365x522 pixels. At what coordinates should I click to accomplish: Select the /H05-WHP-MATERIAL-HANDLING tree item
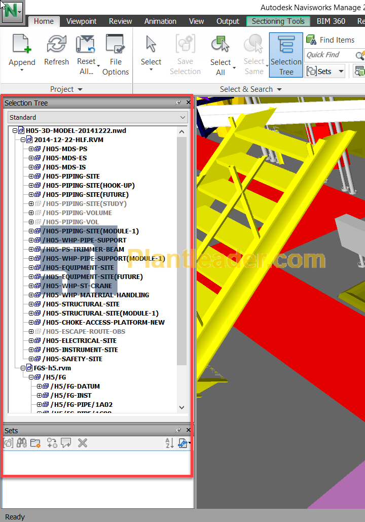[96, 295]
